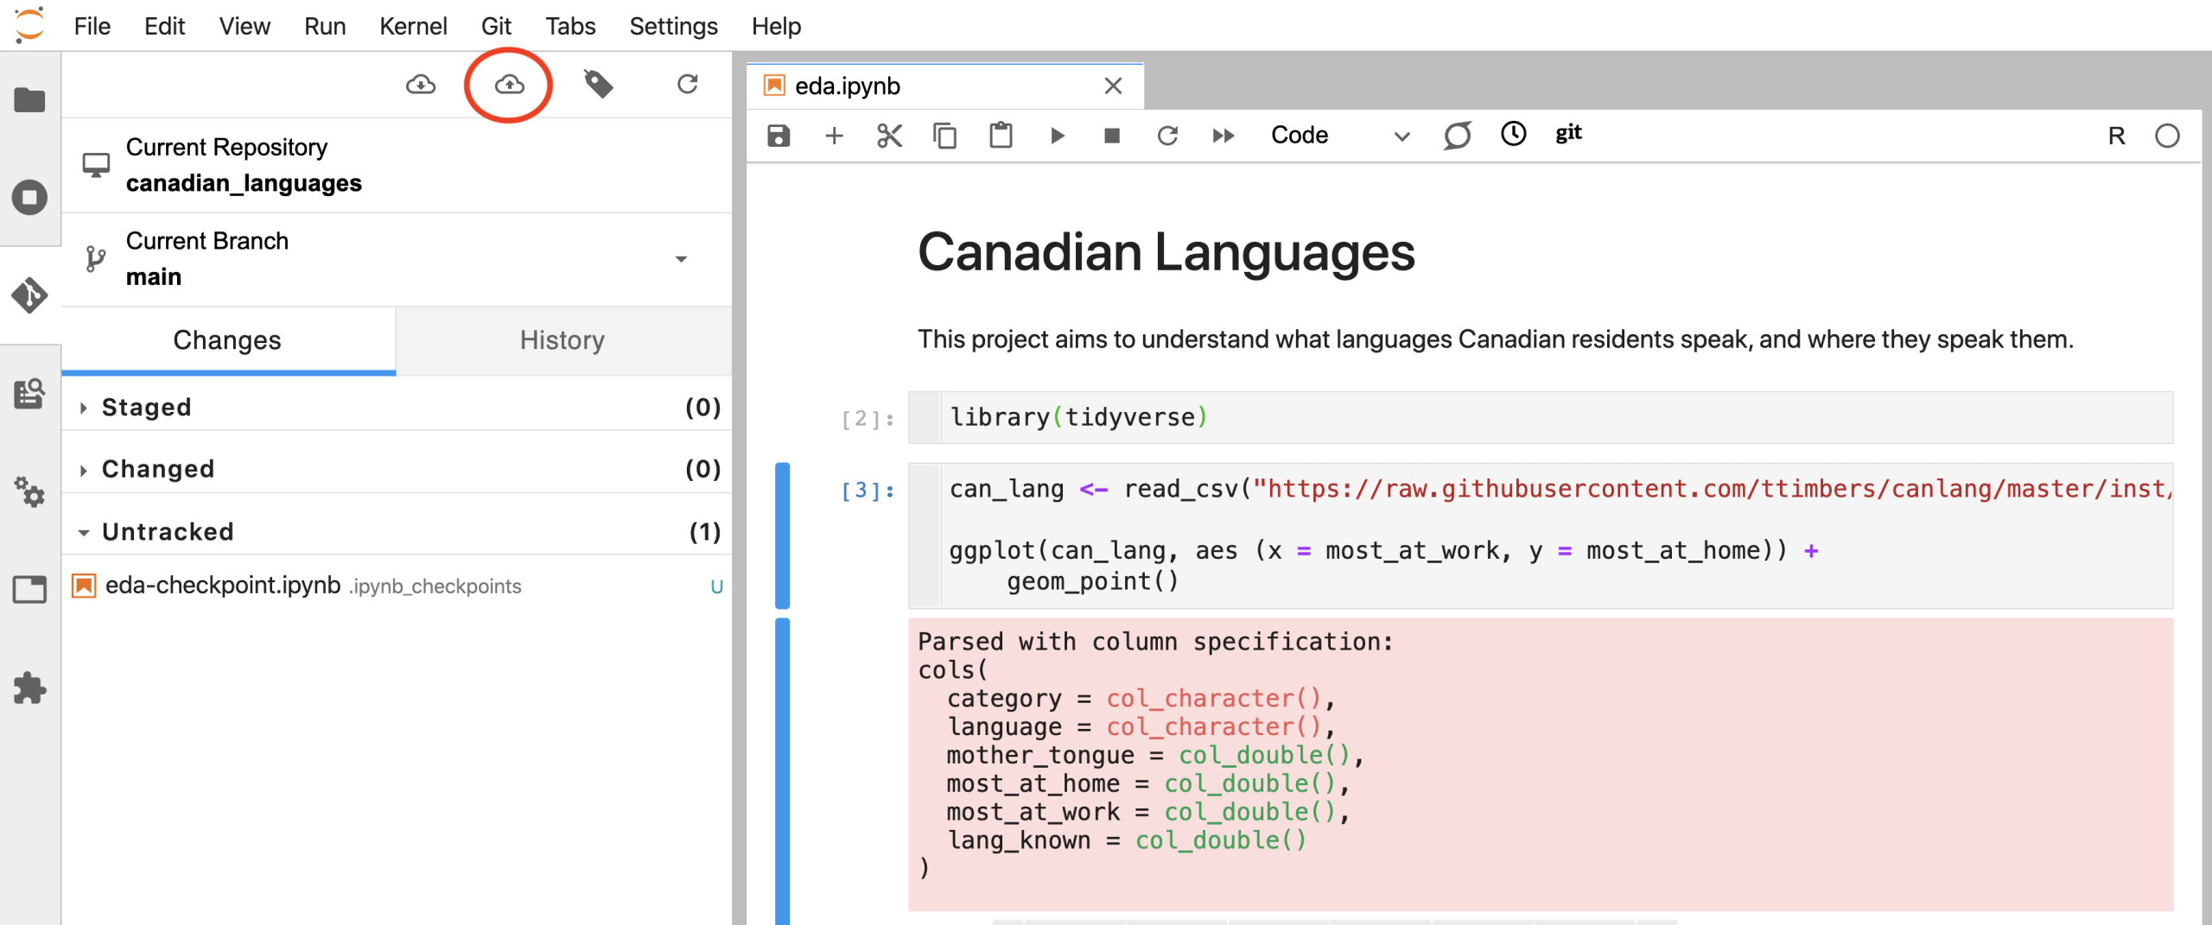Click the push committed changes cloud icon

point(509,85)
